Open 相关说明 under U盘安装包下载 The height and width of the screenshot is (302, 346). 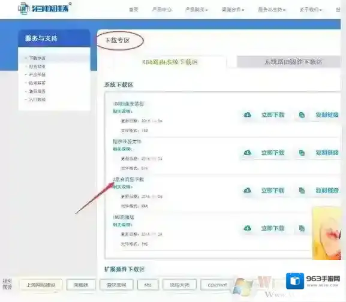click(x=122, y=187)
